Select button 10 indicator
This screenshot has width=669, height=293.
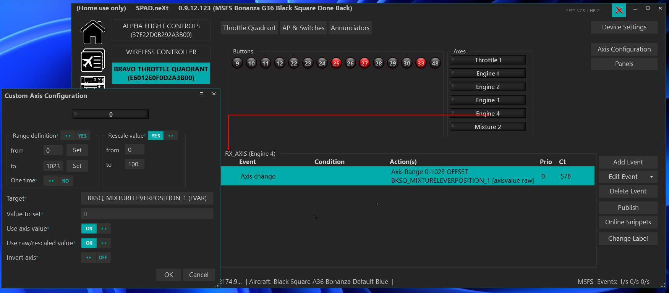coord(251,63)
